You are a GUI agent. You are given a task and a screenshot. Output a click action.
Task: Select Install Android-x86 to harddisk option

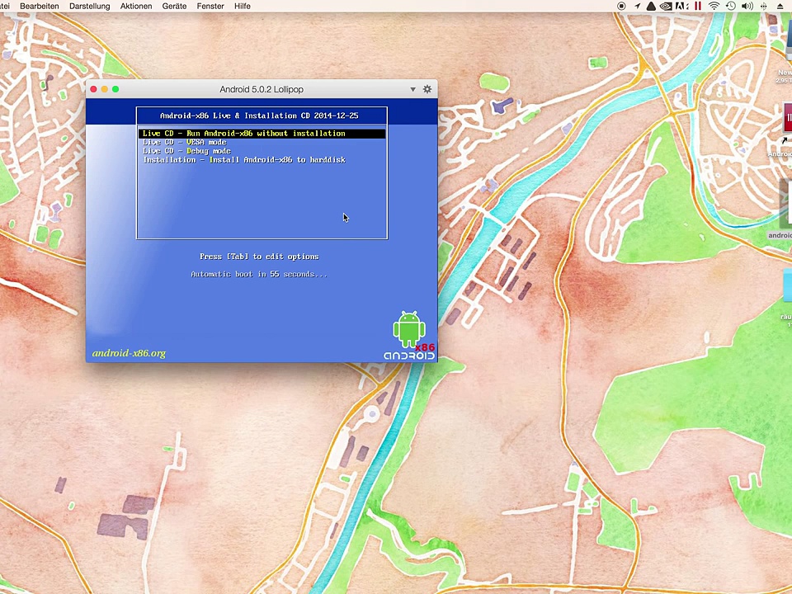tap(243, 160)
